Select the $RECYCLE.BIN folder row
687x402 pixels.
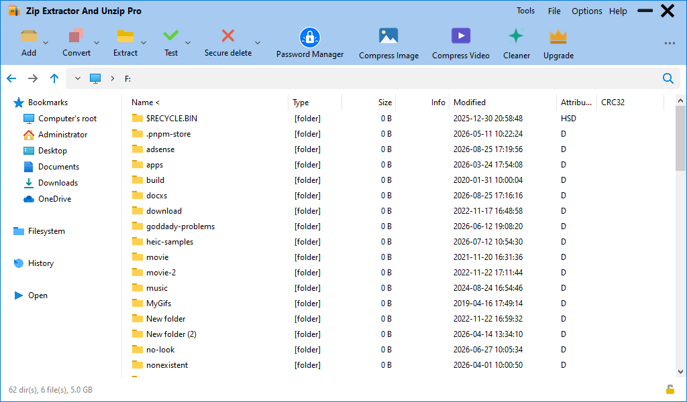[x=397, y=119]
